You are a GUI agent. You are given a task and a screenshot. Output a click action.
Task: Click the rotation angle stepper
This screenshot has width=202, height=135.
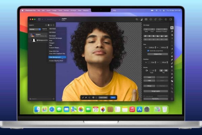tap(156, 71)
